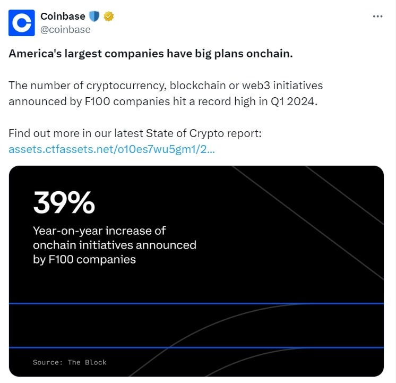The height and width of the screenshot is (383, 396).
Task: Open the Coinbase display name profile link
Action: (x=63, y=16)
